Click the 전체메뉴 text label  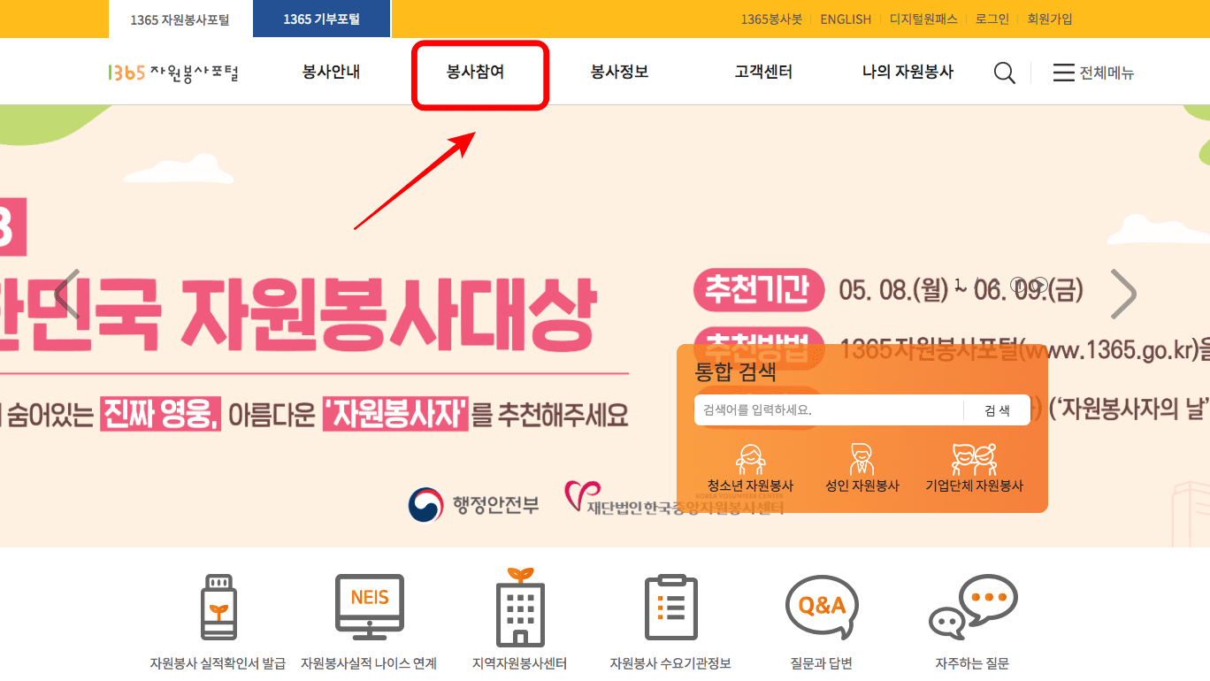(1107, 73)
